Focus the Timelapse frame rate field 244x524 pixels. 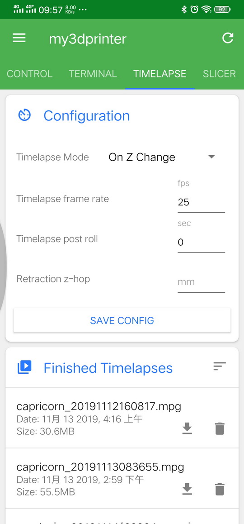(201, 202)
